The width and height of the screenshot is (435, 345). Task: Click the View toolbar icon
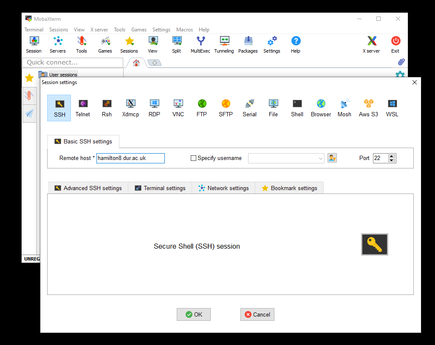(153, 45)
